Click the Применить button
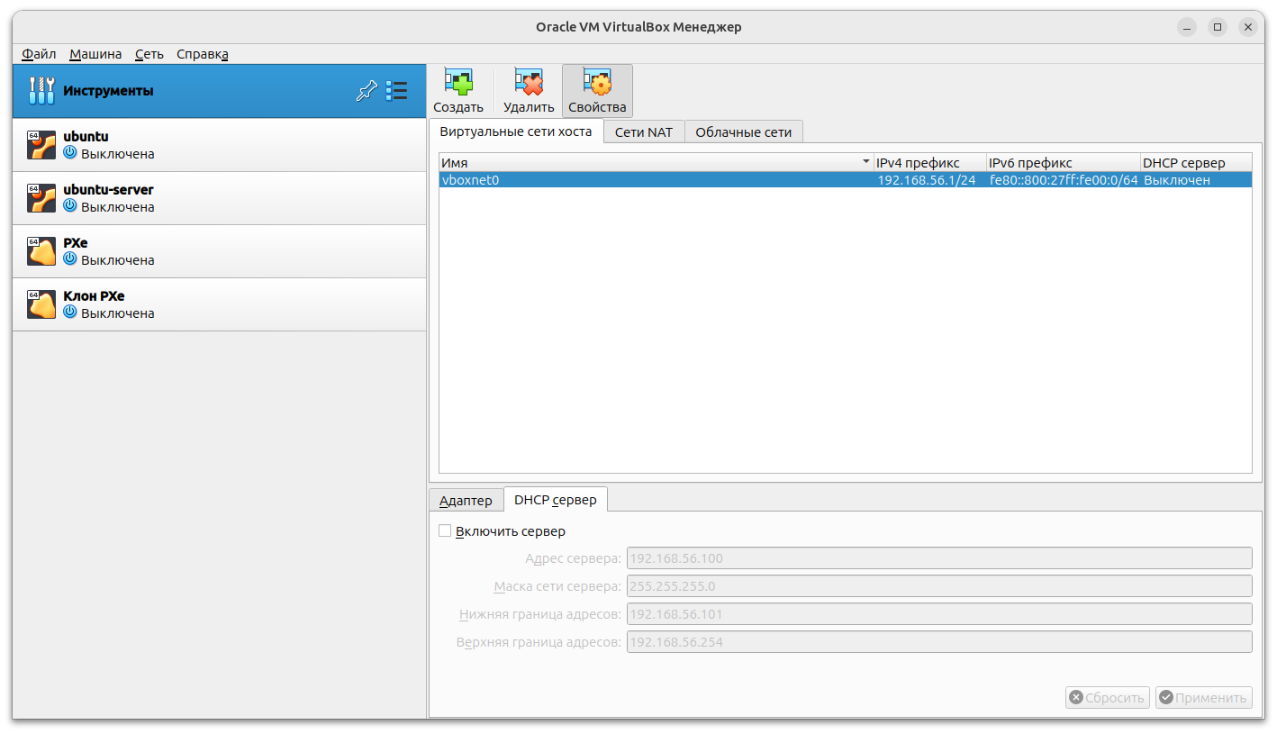The image size is (1277, 734). pyautogui.click(x=1204, y=697)
